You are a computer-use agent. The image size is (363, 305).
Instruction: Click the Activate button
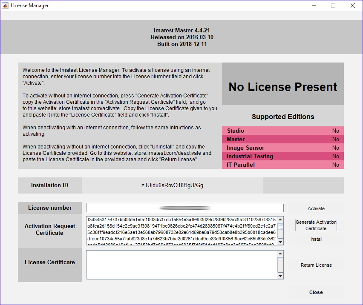point(316,208)
